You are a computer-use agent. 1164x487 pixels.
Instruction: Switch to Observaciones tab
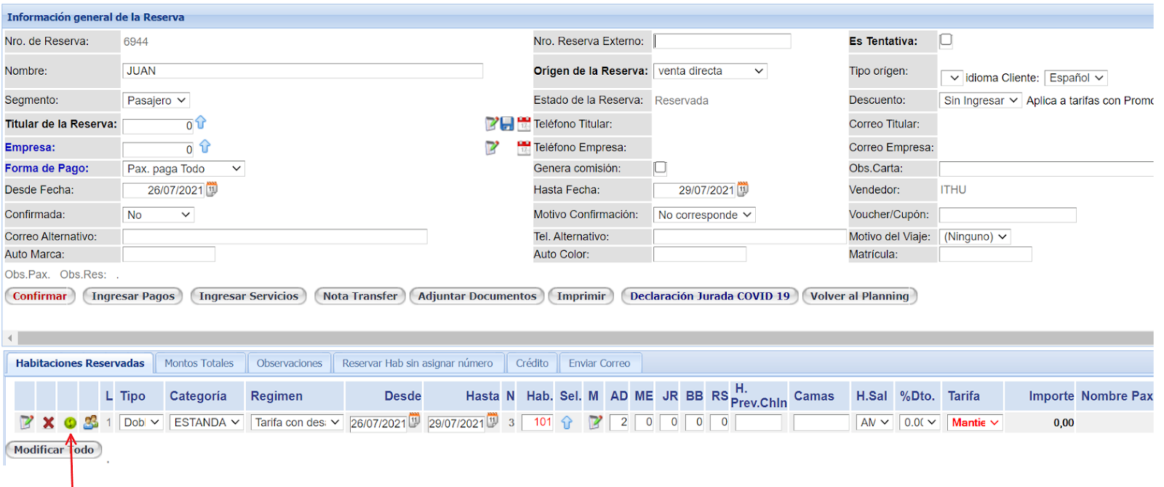(x=290, y=363)
